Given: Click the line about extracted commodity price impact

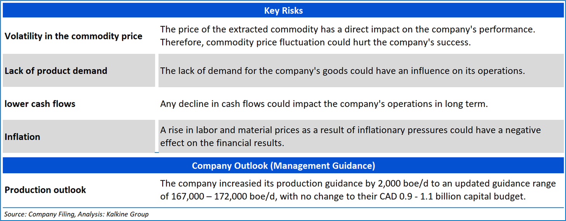Looking at the screenshot, I should 347,30.
